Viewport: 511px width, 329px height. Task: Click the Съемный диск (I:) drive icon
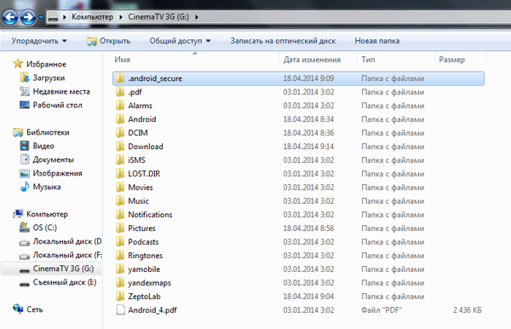pyautogui.click(x=25, y=284)
